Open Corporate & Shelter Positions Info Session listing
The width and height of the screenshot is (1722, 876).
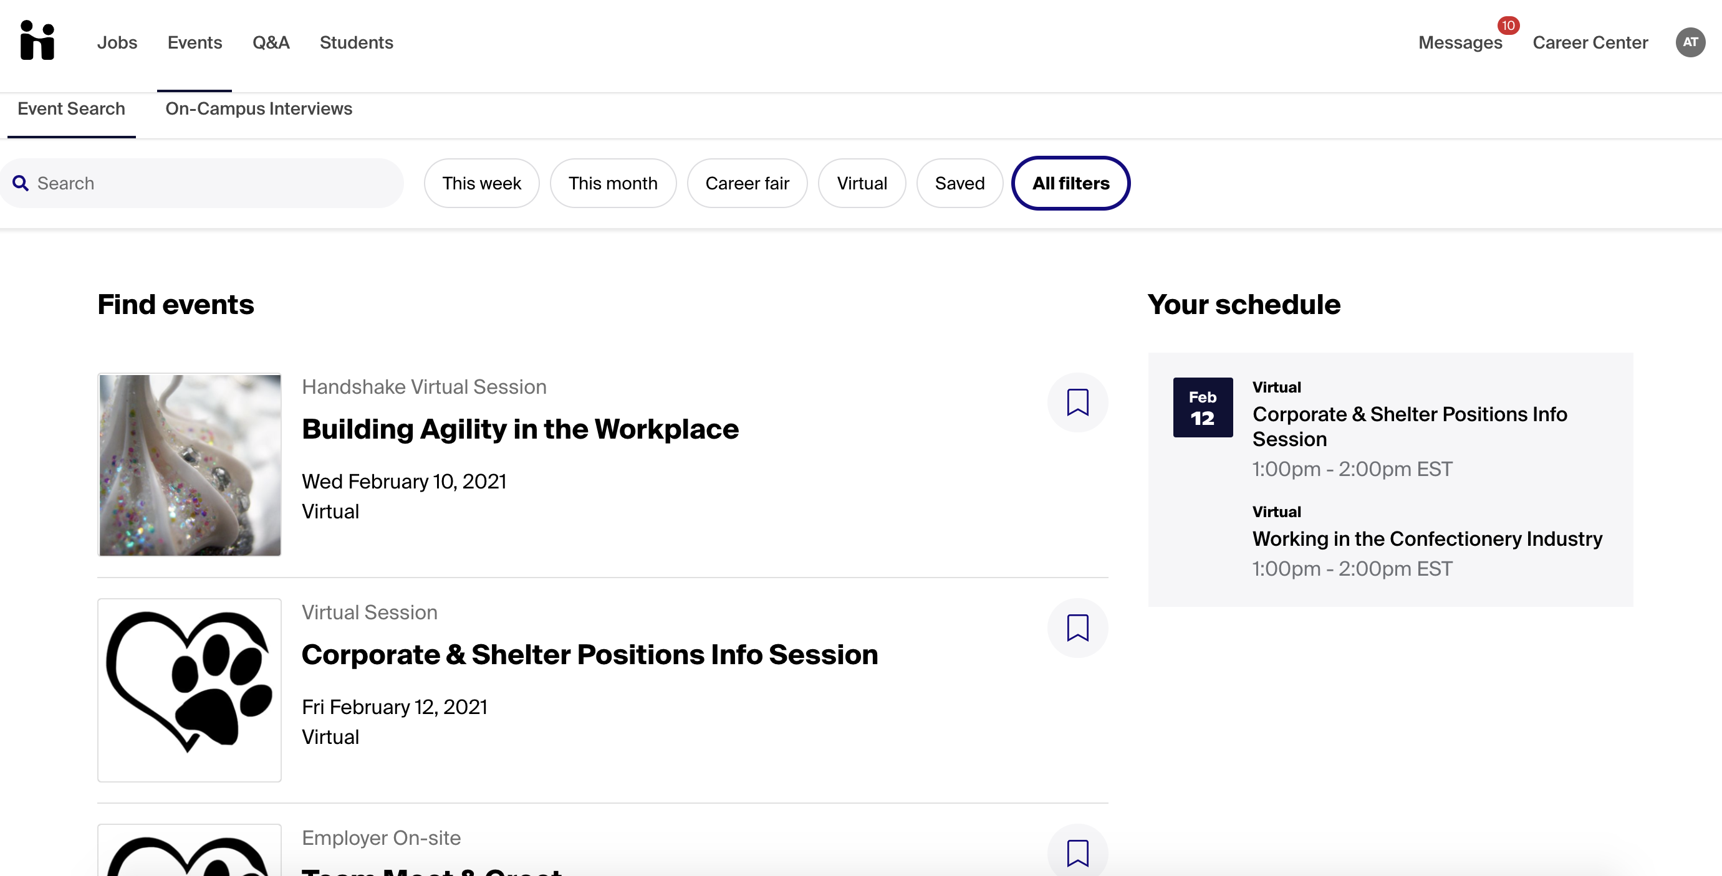click(x=590, y=655)
